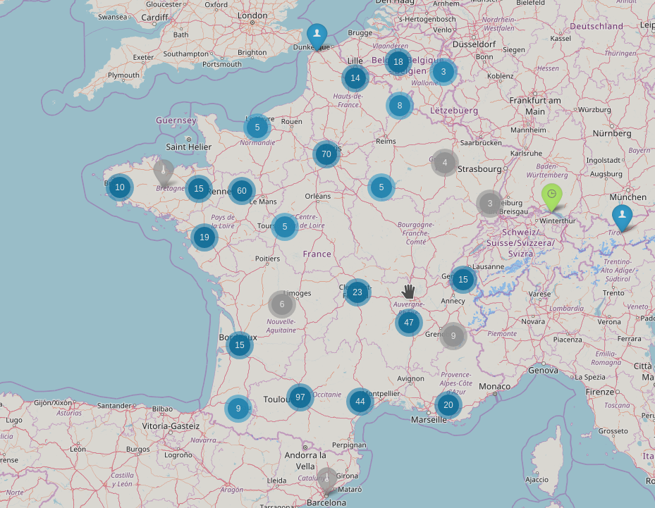Open the cluster of 20 near Marseille

448,405
